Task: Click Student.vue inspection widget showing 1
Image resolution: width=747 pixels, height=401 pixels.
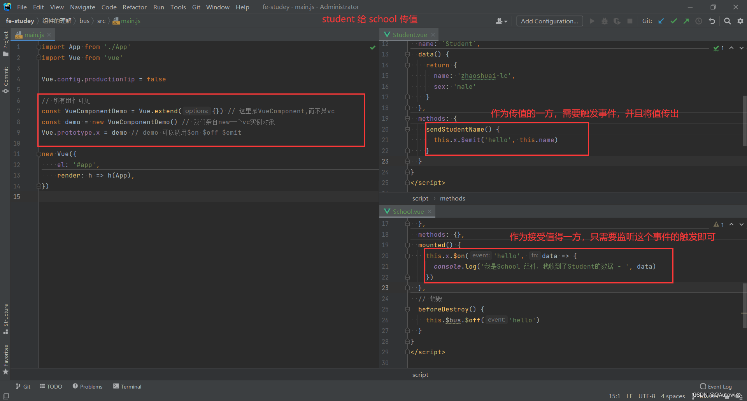Action: point(719,48)
